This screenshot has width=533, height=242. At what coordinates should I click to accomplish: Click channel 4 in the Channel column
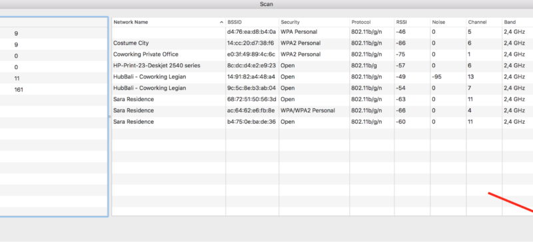(x=470, y=110)
